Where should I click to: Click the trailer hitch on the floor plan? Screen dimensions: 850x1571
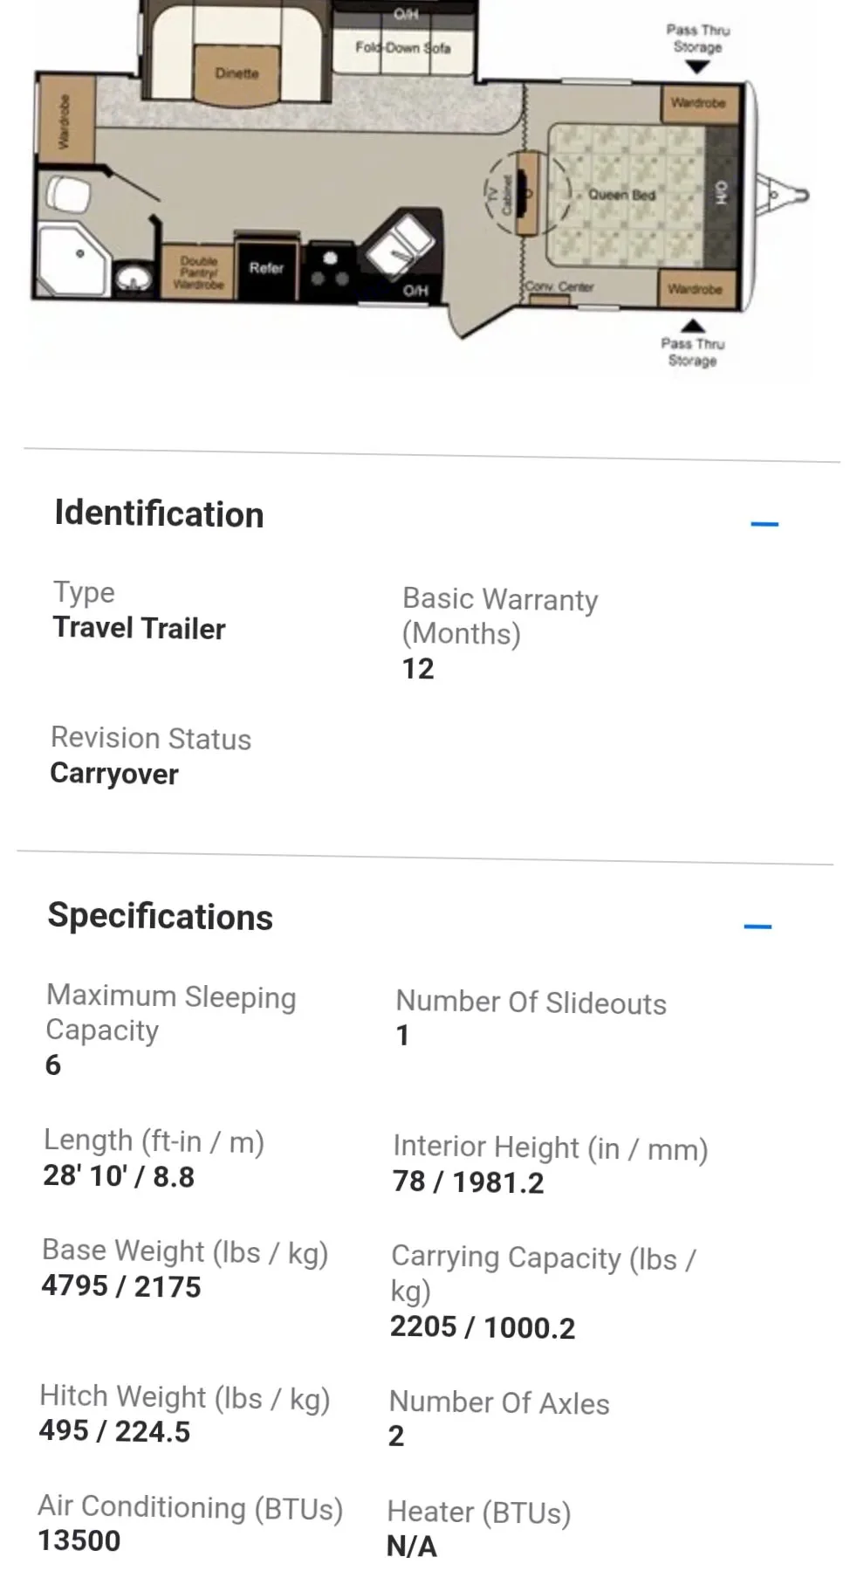tap(785, 195)
